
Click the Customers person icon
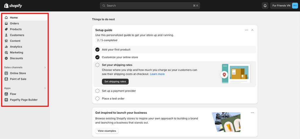point(6,35)
